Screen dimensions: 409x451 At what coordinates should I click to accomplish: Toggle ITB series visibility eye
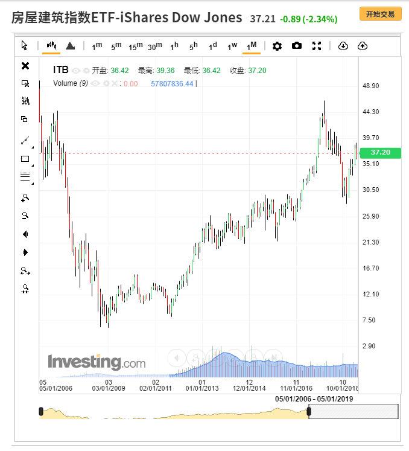(76, 71)
